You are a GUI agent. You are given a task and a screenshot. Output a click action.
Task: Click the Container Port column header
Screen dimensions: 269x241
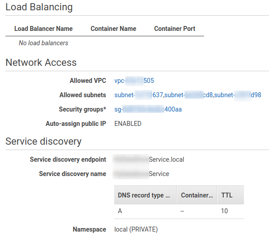175,29
